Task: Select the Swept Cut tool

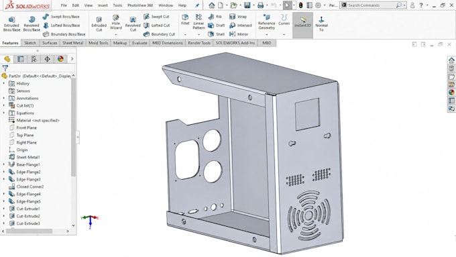Action: pyautogui.click(x=156, y=17)
